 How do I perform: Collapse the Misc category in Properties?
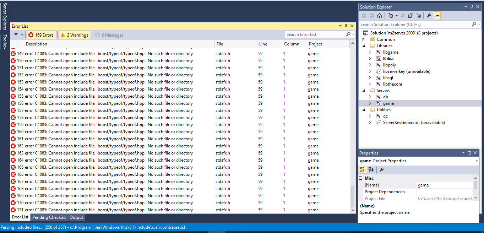361,178
